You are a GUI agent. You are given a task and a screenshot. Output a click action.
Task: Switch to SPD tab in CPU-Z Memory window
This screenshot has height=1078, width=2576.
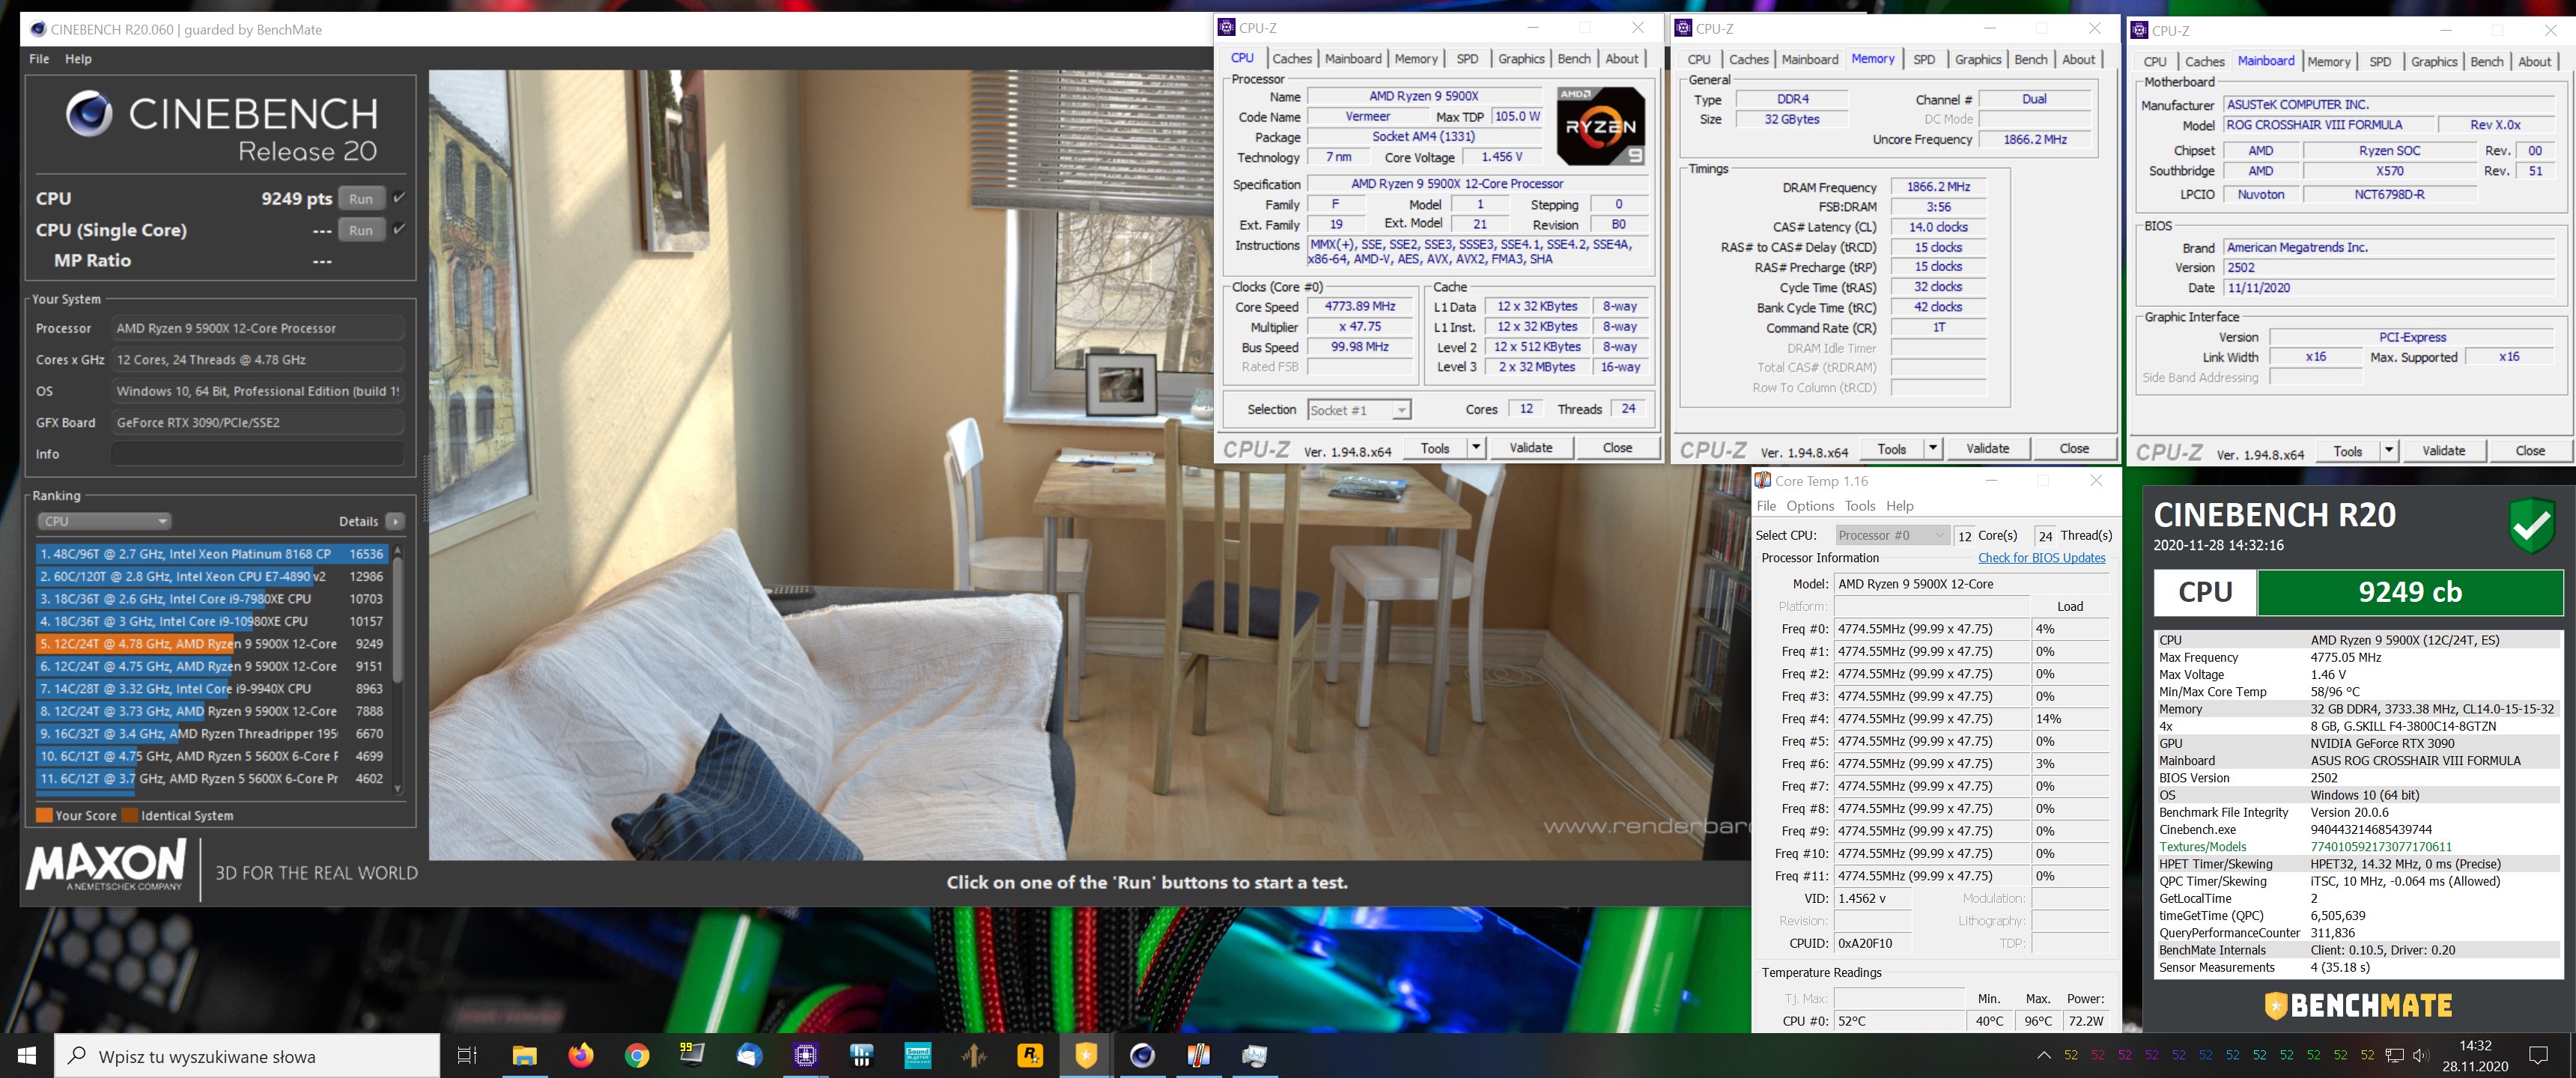point(1924,60)
